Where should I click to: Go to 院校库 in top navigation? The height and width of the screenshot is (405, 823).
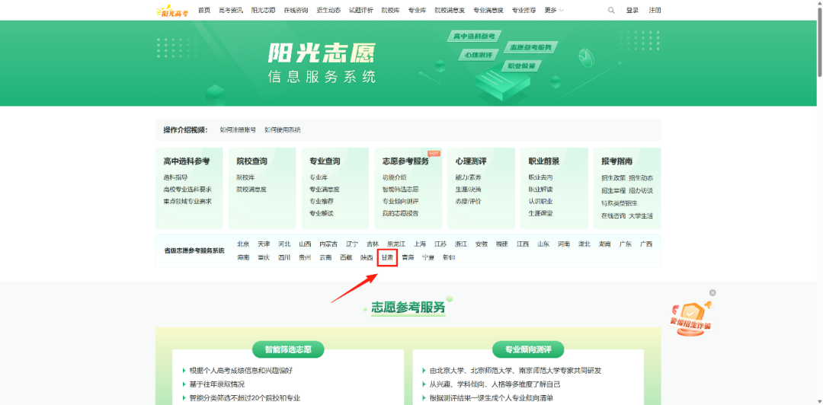tap(389, 10)
